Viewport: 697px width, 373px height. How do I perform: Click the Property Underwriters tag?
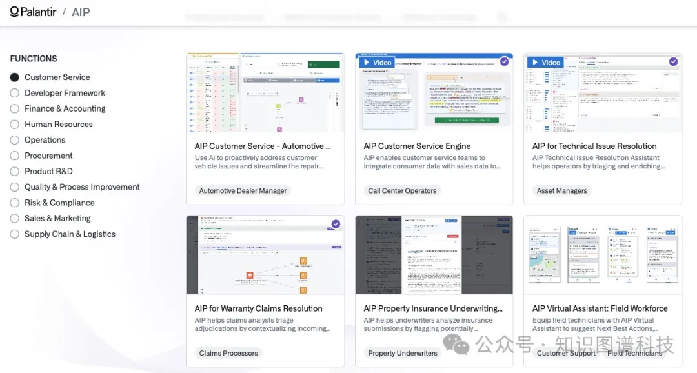[403, 353]
